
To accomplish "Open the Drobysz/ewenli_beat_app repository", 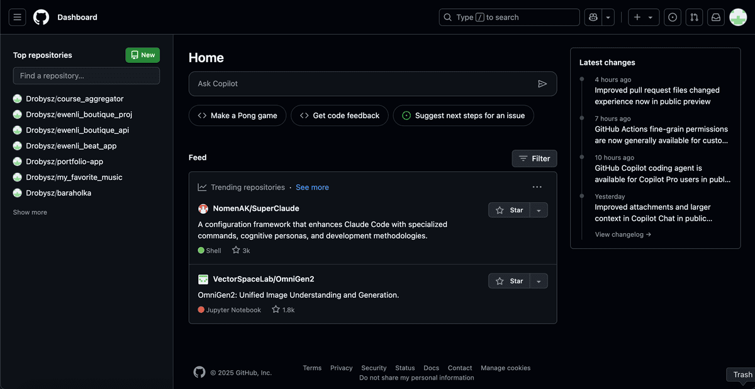I will click(x=71, y=146).
